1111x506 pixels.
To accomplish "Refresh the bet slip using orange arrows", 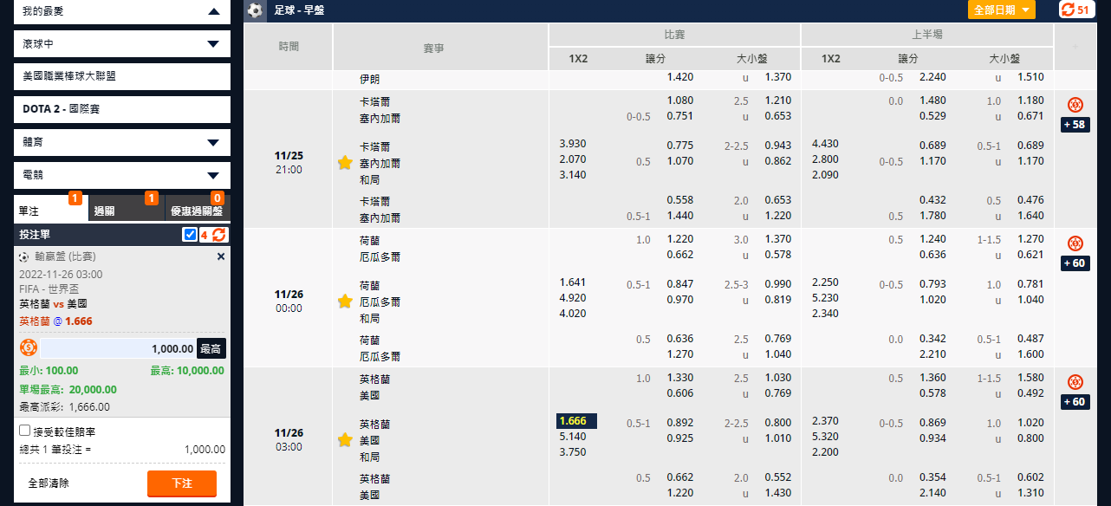I will point(219,235).
